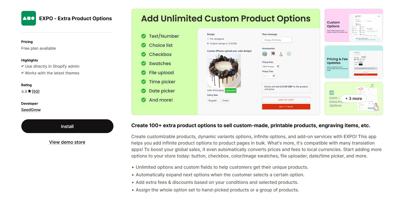This screenshot has height=201, width=406.
Task: Click the EXPO app logo icon
Action: click(x=29, y=18)
